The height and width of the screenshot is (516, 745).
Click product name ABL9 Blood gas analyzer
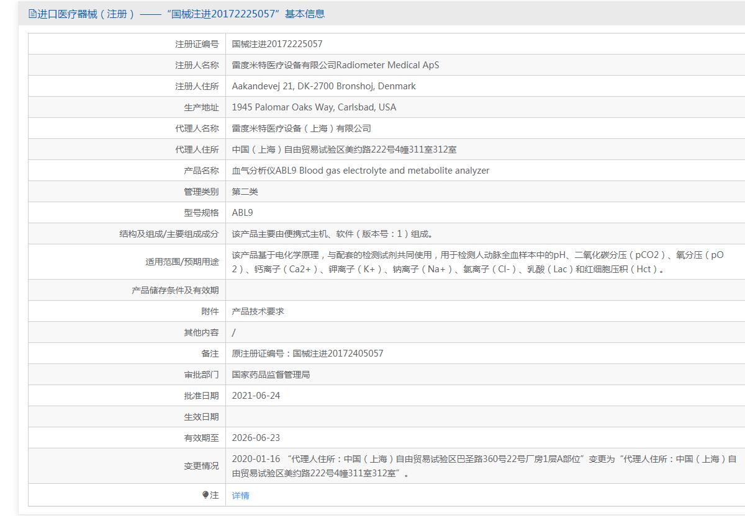pyautogui.click(x=360, y=171)
